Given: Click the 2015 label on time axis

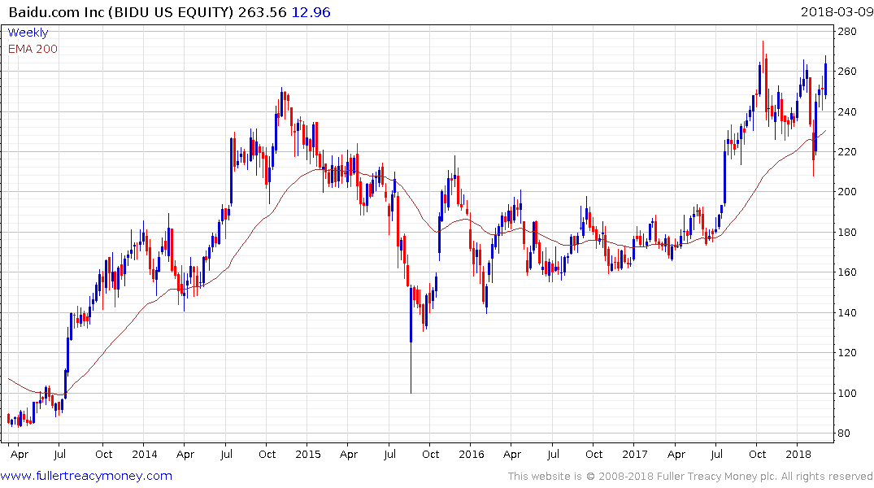Looking at the screenshot, I should [307, 454].
